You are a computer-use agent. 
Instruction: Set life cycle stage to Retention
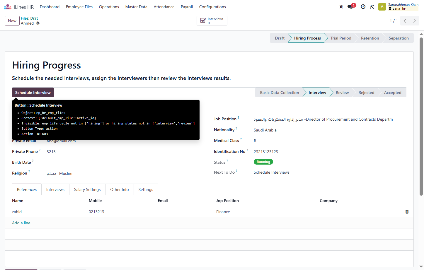point(370,38)
